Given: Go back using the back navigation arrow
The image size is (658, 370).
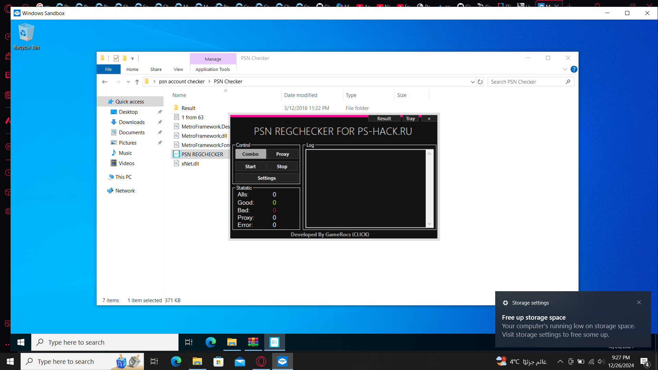Looking at the screenshot, I should [x=105, y=82].
